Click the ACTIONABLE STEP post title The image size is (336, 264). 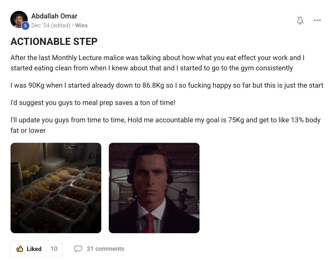(x=54, y=42)
